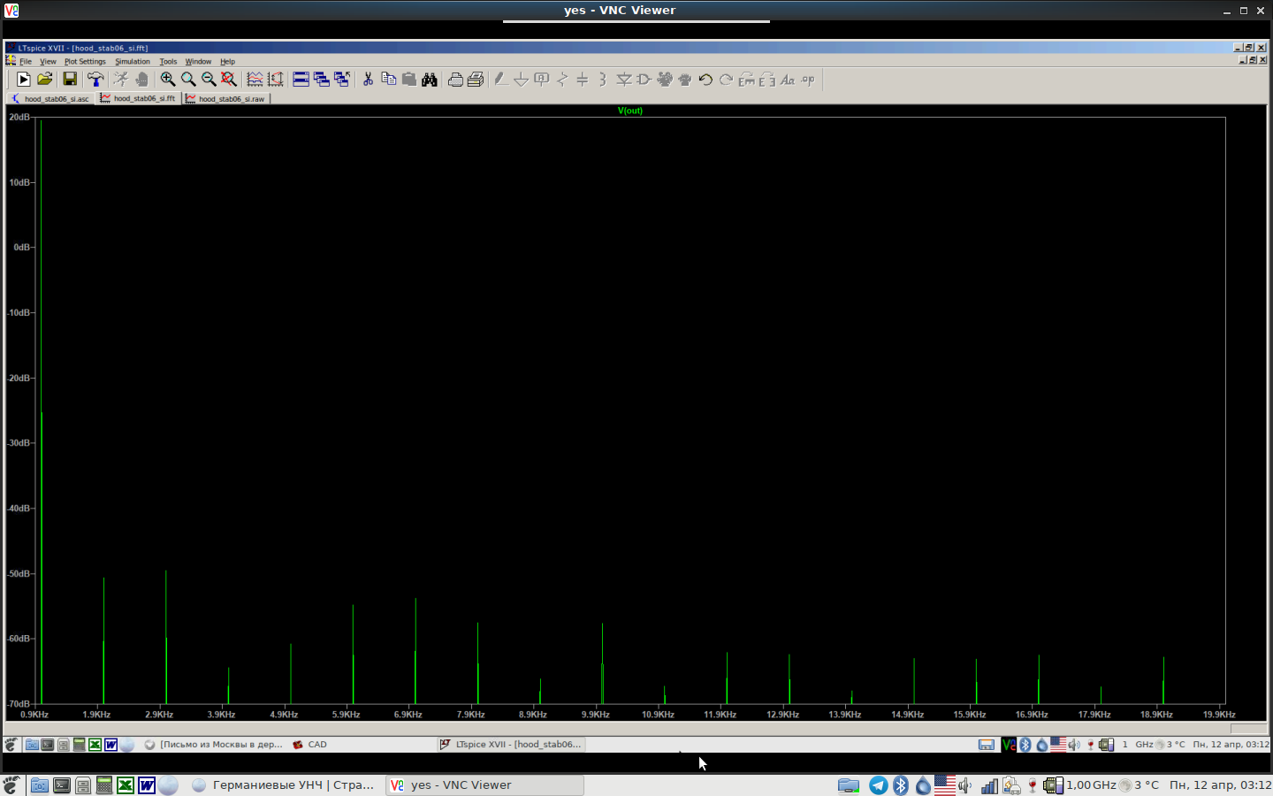This screenshot has width=1273, height=796.
Task: Select the zoom out magnifier with minus
Action: coord(209,80)
